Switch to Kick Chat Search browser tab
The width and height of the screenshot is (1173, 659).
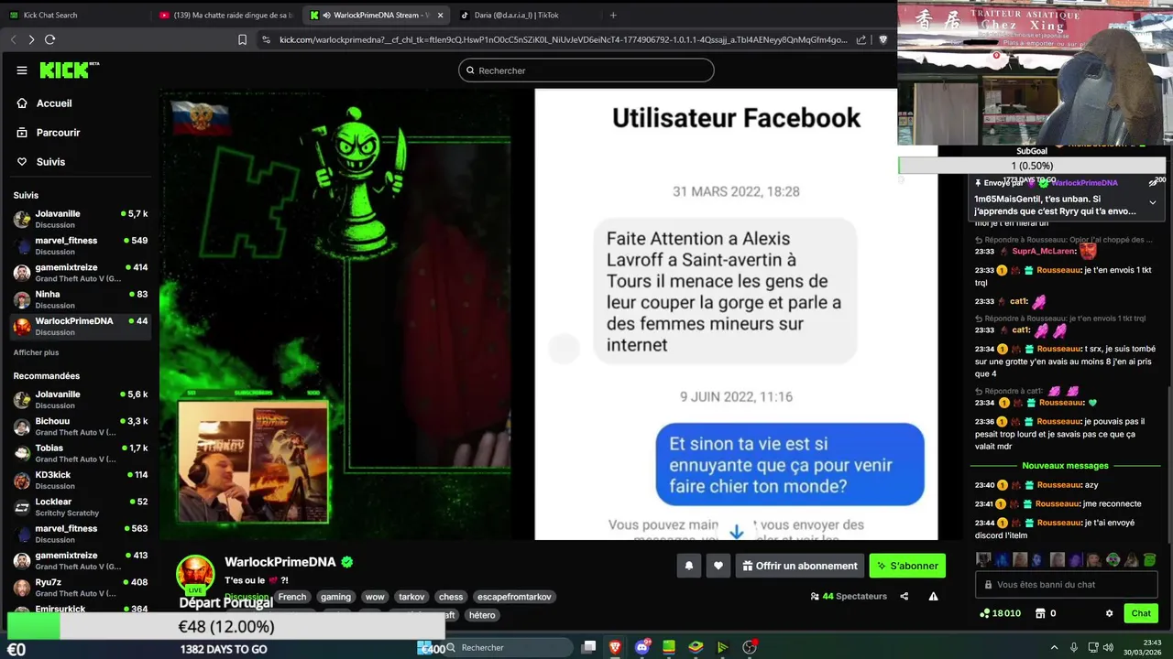[75, 15]
